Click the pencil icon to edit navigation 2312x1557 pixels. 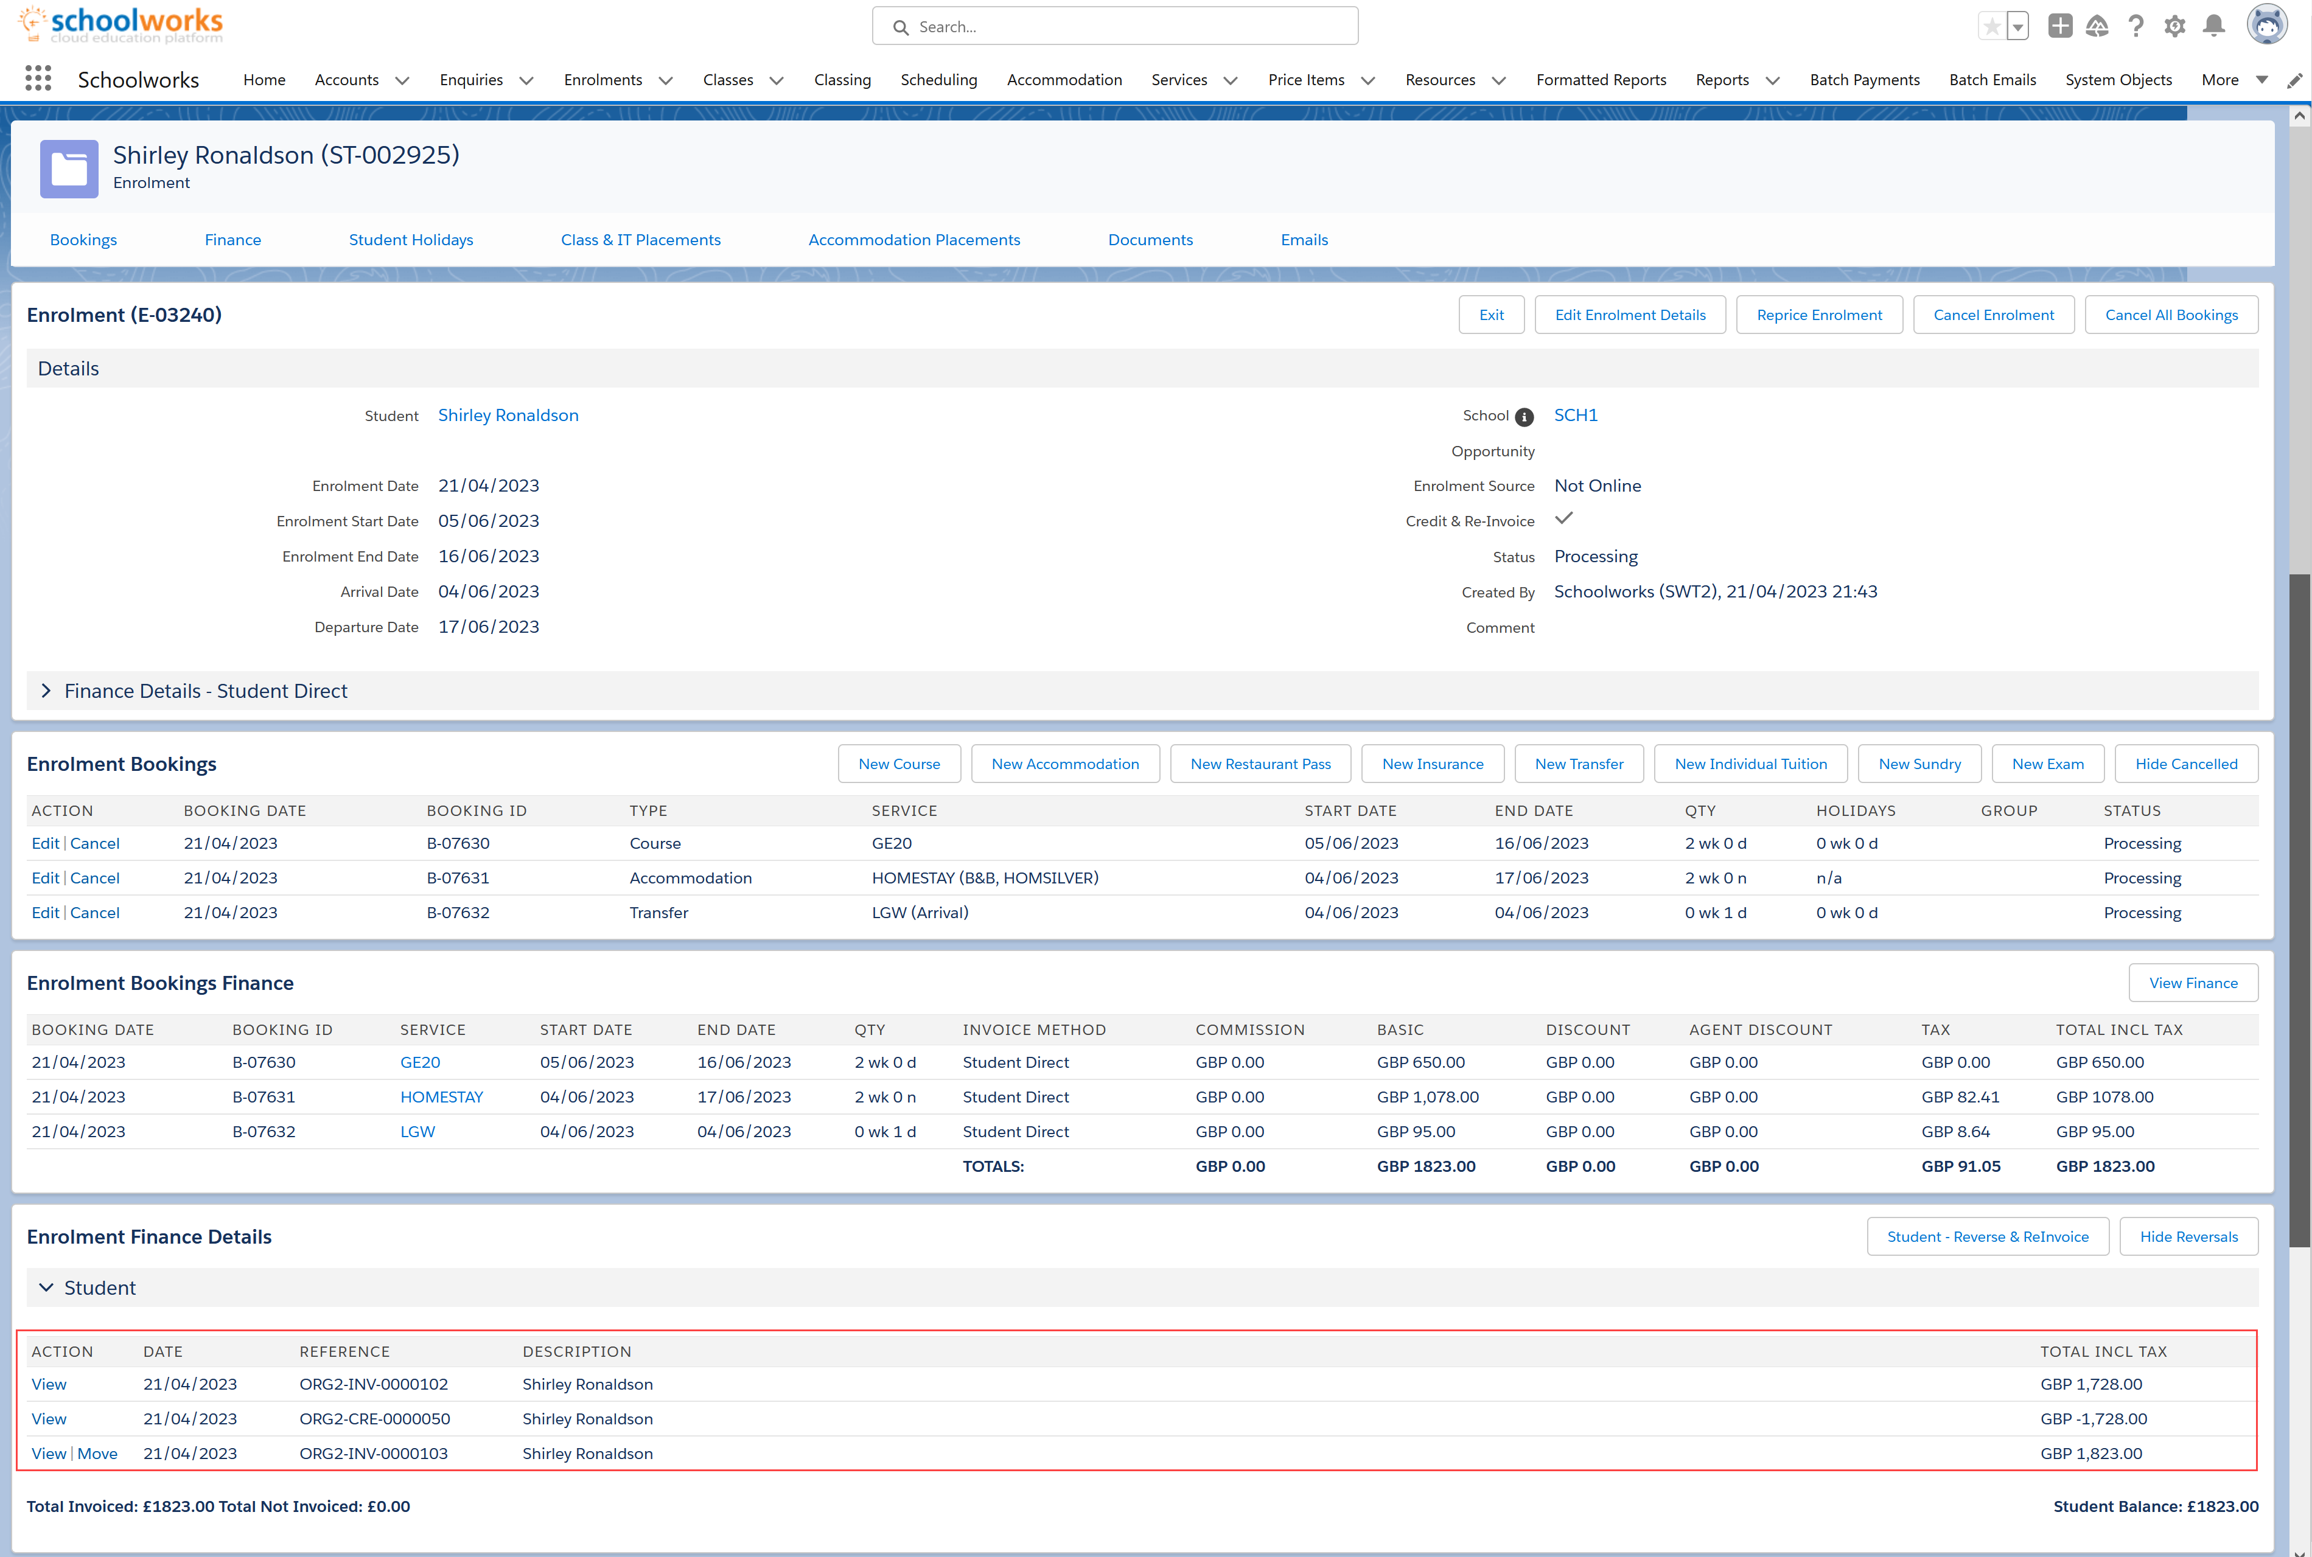pyautogui.click(x=2294, y=80)
